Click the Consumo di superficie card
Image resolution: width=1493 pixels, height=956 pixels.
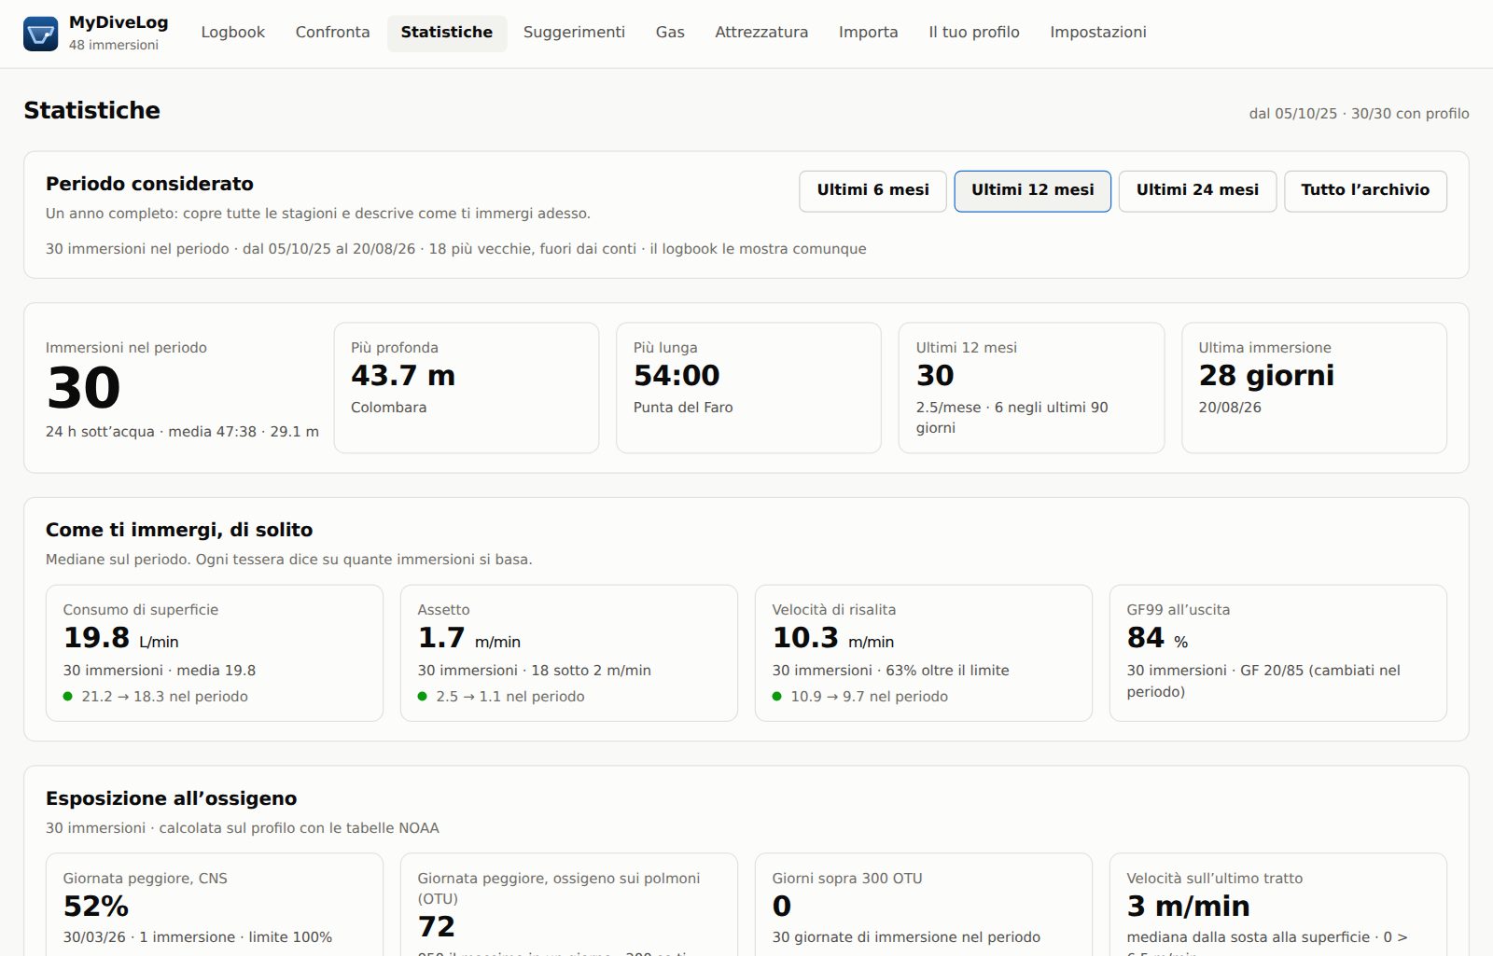point(215,653)
